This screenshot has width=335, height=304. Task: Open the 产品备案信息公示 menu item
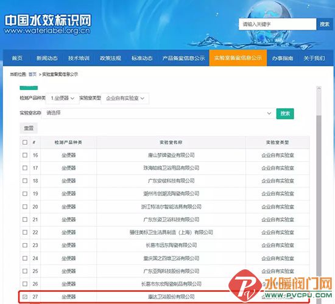[183, 58]
